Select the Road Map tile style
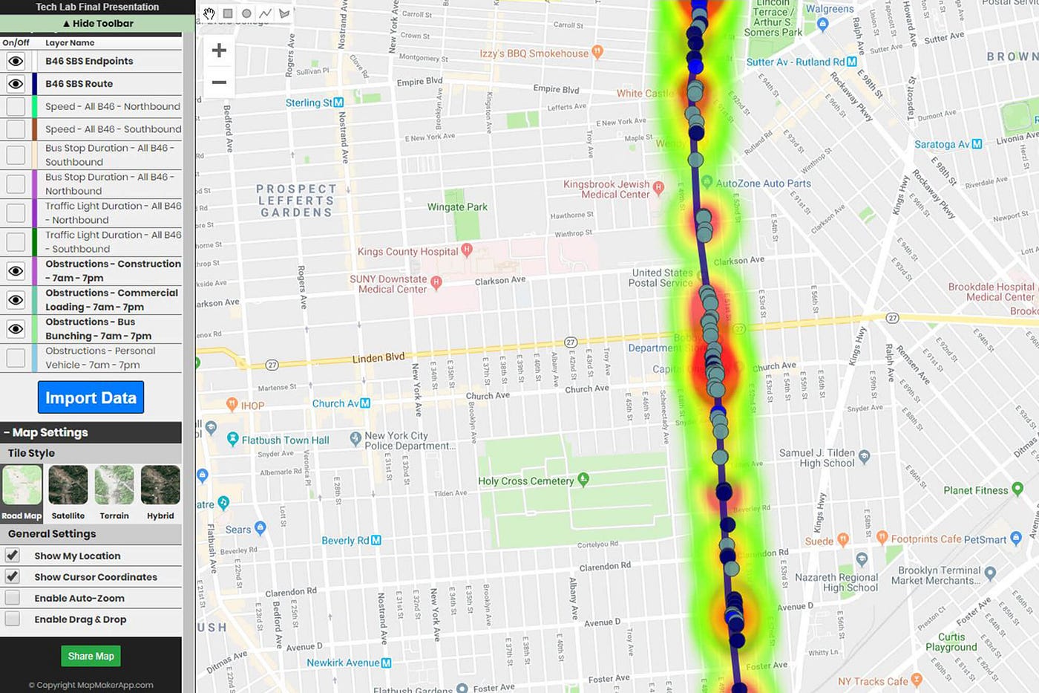 point(22,492)
